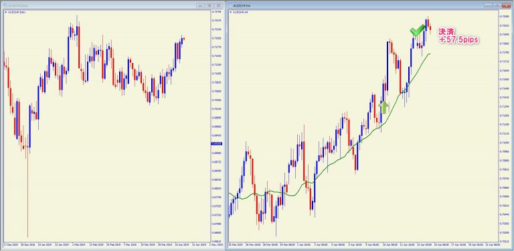Minimize the AUDCHF Daily chart window
Image resolution: width=514 pixels, height=251 pixels.
tap(200, 5)
